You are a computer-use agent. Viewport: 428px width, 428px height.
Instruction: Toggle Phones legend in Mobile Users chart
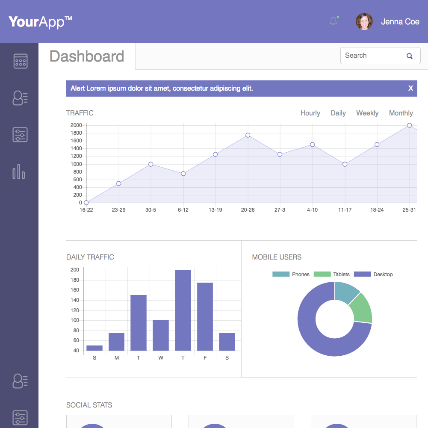[x=291, y=275]
